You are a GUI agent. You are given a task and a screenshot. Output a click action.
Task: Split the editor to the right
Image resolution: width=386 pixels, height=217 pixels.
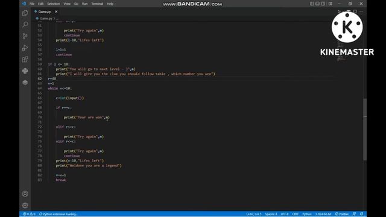[355, 11]
